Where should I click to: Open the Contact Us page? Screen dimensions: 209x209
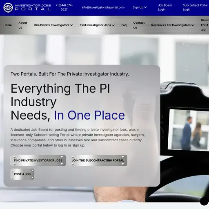(x=139, y=25)
